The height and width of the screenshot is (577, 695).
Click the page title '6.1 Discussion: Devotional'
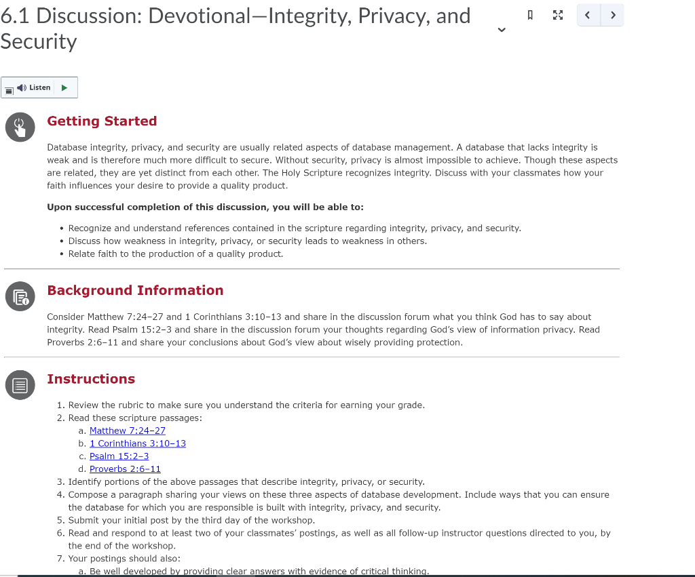(236, 28)
